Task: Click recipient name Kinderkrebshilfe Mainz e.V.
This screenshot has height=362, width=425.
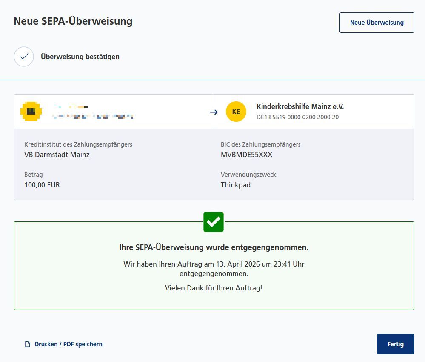Action: (300, 106)
